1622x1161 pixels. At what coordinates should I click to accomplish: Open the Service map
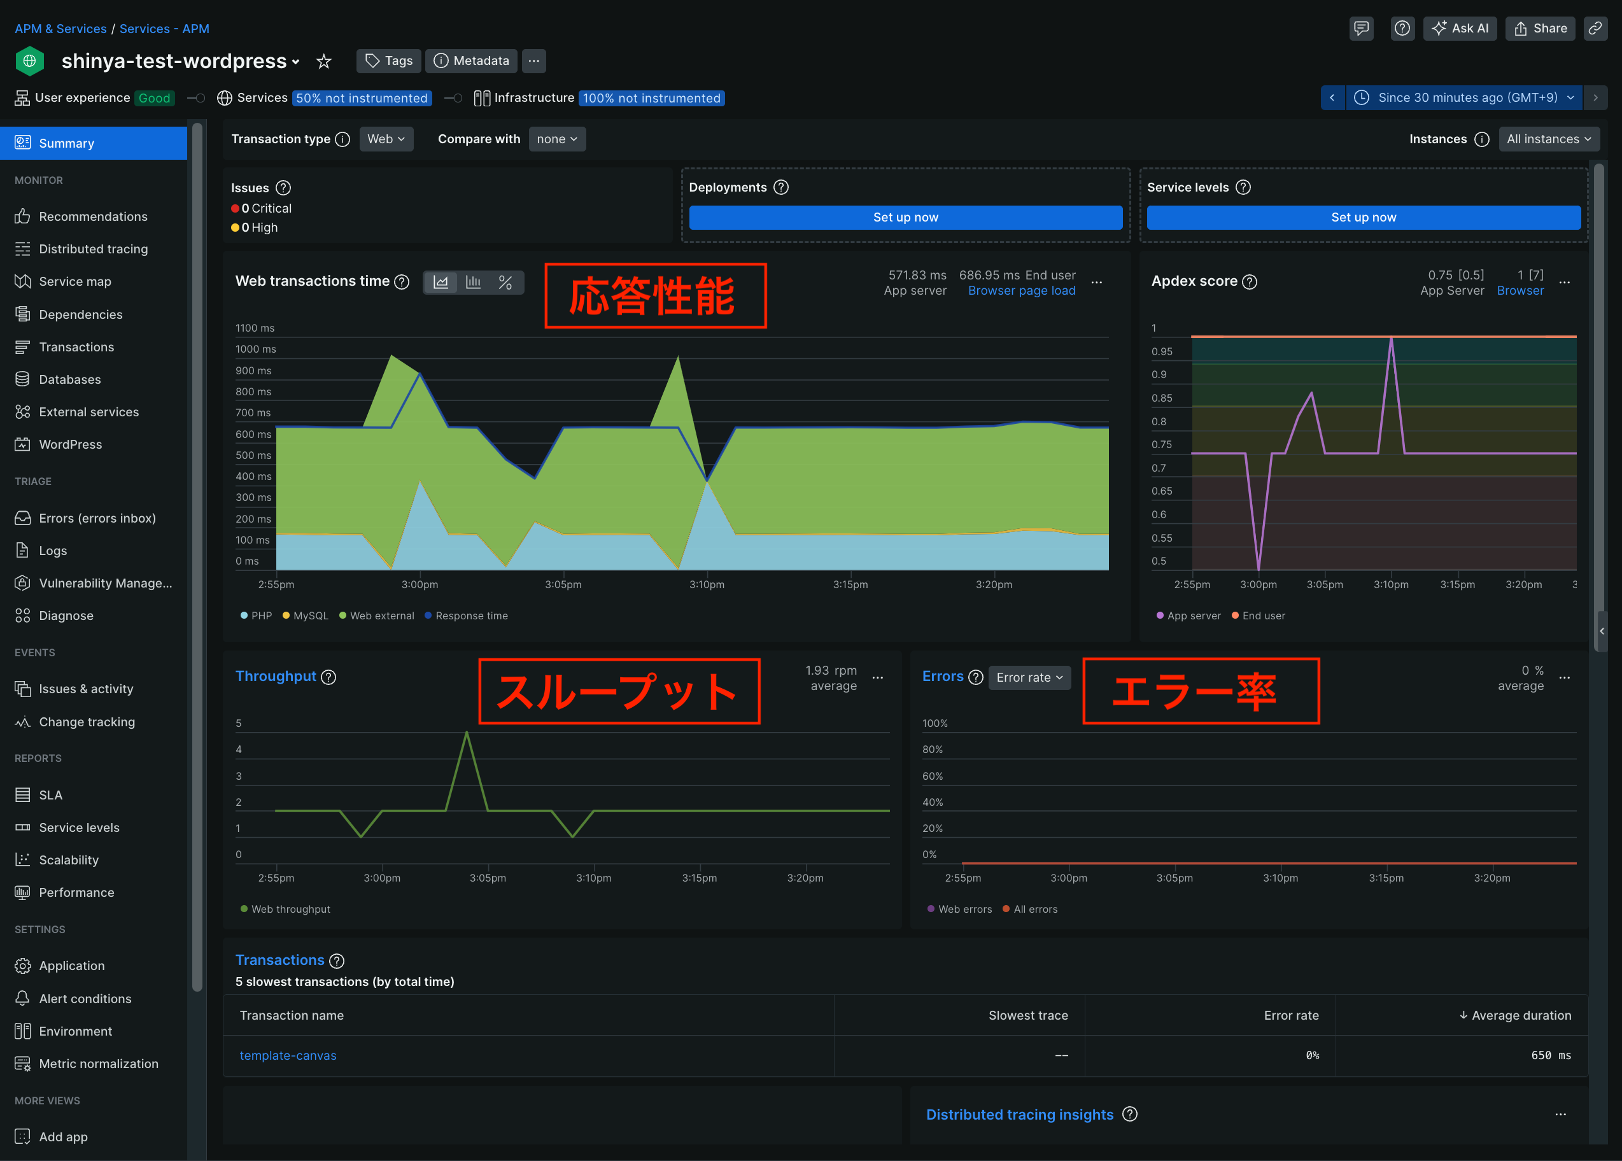click(x=75, y=281)
